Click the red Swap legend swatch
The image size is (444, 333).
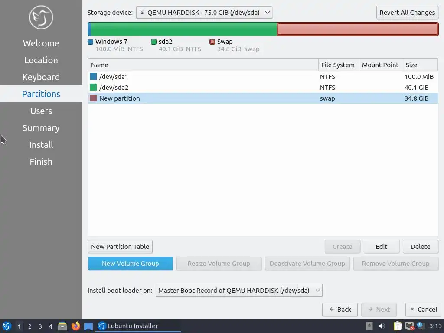212,42
